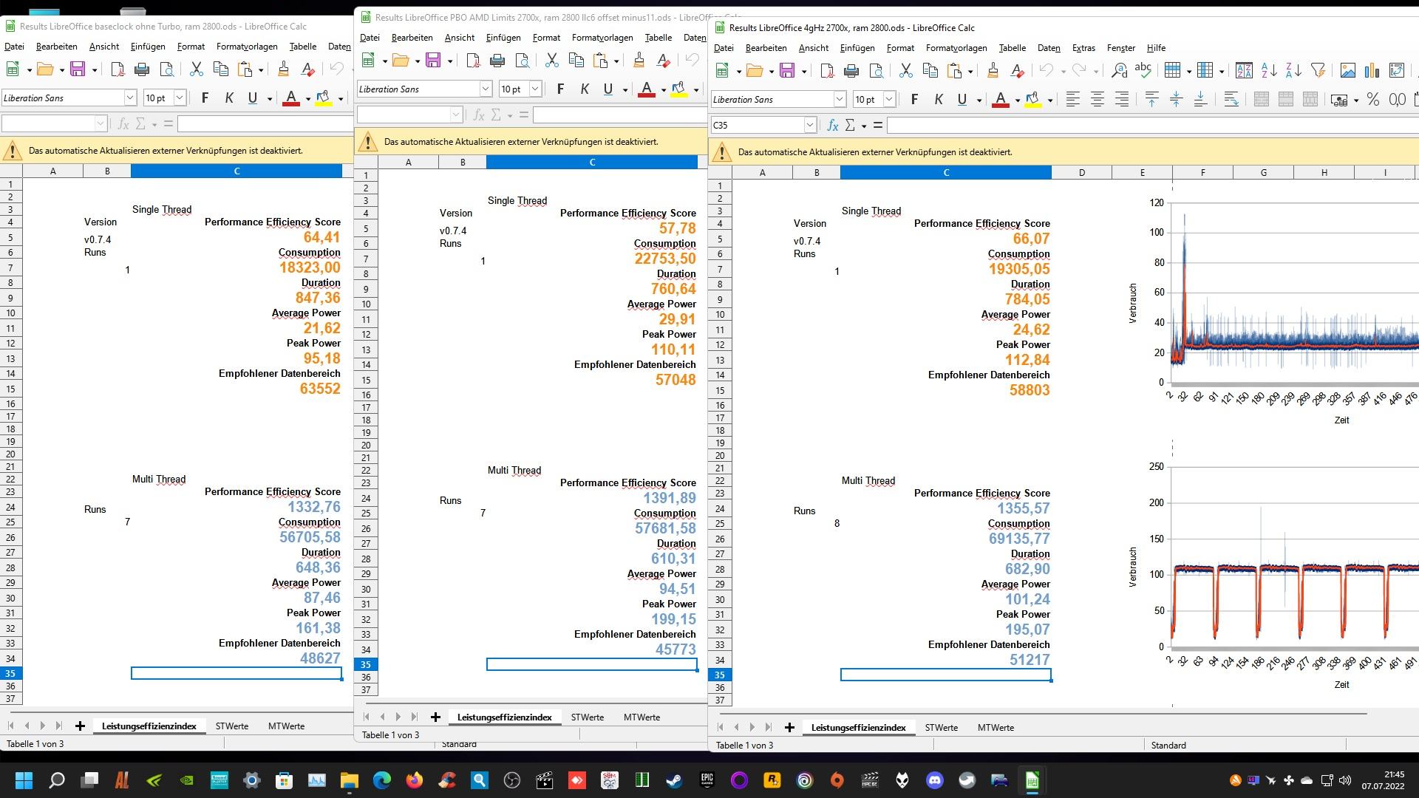This screenshot has height=798, width=1419.
Task: Toggle Underline (U) in the 4gHz window
Action: pyautogui.click(x=962, y=99)
